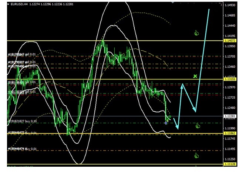Click the green X cross marker
The height and width of the screenshot is (173, 242).
pos(195,76)
